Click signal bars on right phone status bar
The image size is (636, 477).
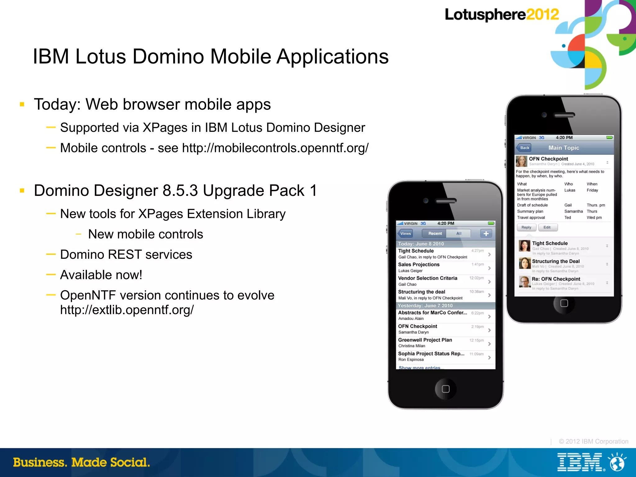point(519,137)
